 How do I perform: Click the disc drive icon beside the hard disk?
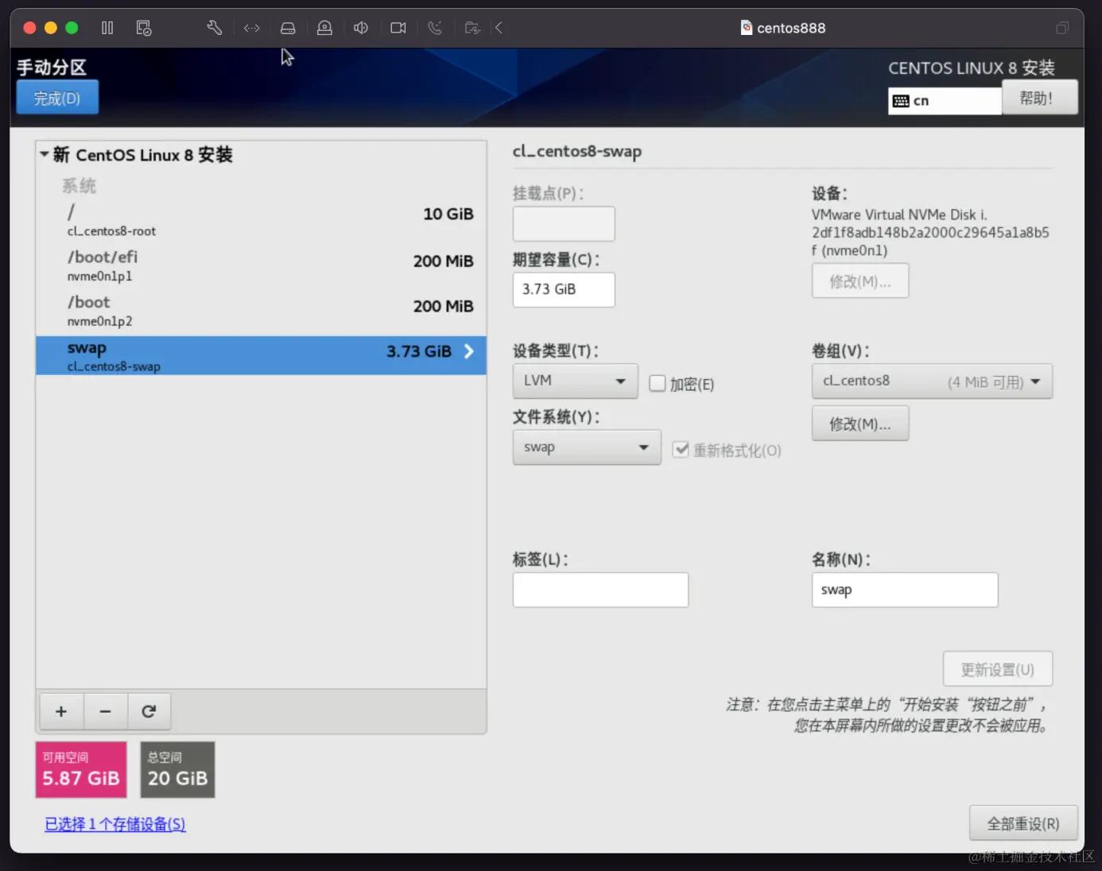click(x=324, y=28)
